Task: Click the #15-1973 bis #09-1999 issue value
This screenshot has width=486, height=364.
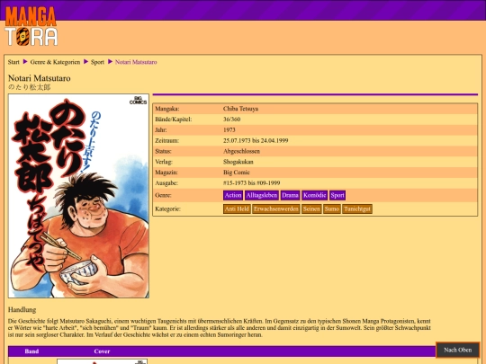Action: click(252, 183)
